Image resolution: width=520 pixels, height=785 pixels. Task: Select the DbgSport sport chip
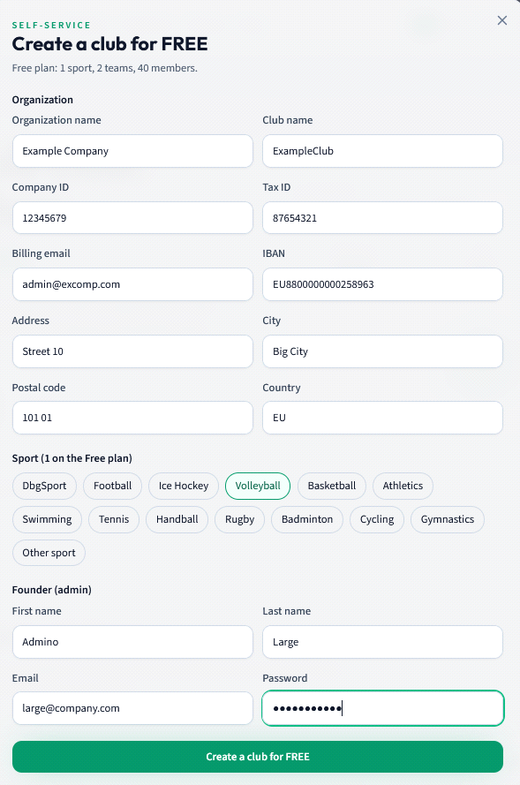pos(44,487)
